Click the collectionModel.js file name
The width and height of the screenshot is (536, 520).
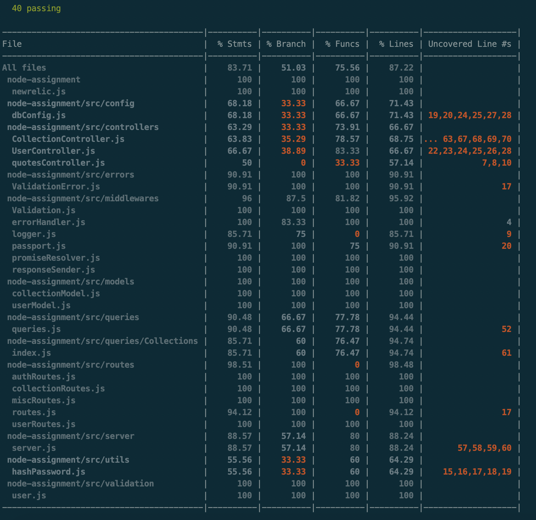tap(56, 294)
